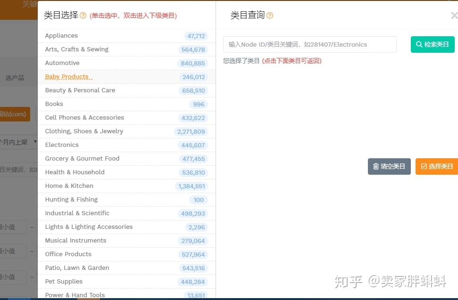The height and width of the screenshot is (300, 458).
Task: Choose Arts, Crafts & Sewing category
Action: (x=126, y=49)
